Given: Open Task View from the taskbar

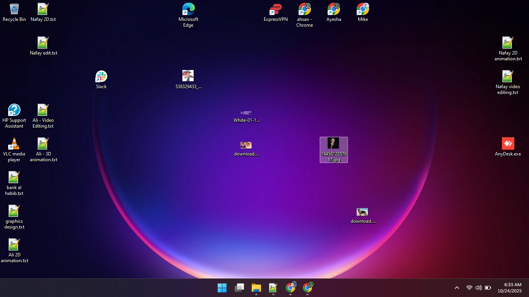Looking at the screenshot, I should pos(239,288).
